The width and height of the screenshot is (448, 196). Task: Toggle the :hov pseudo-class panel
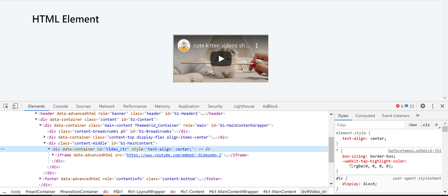pyautogui.click(x=412, y=125)
